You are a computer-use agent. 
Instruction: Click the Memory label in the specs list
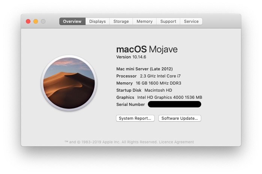coord(124,83)
